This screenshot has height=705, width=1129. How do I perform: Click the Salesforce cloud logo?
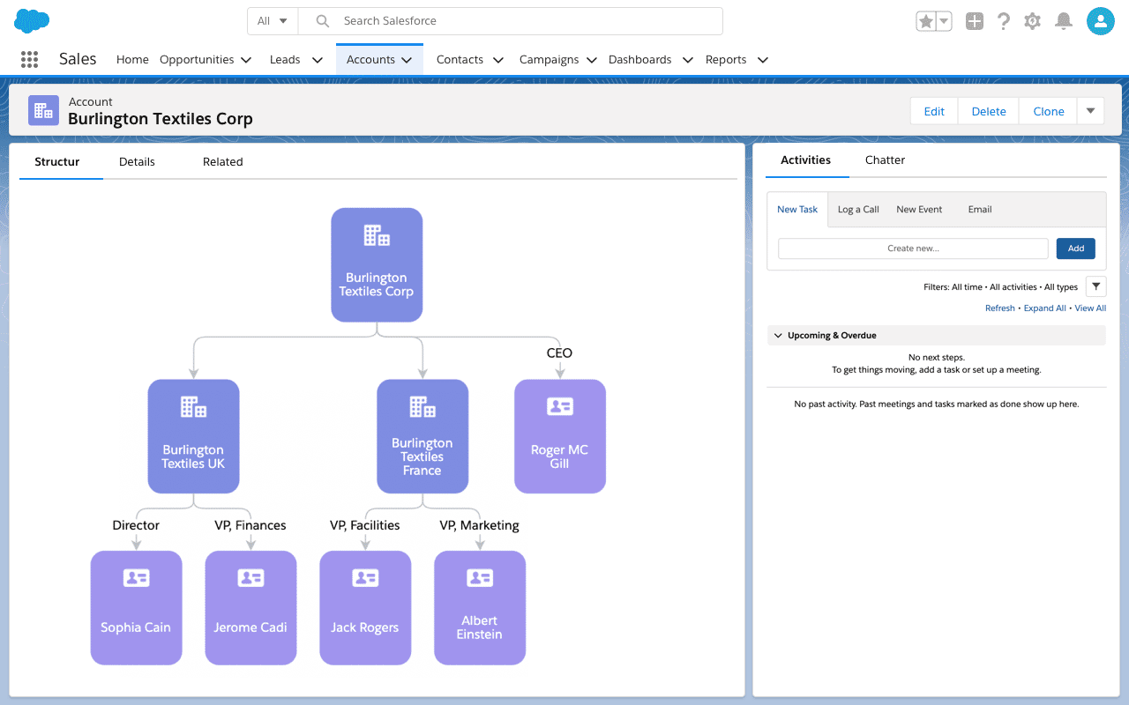(32, 21)
